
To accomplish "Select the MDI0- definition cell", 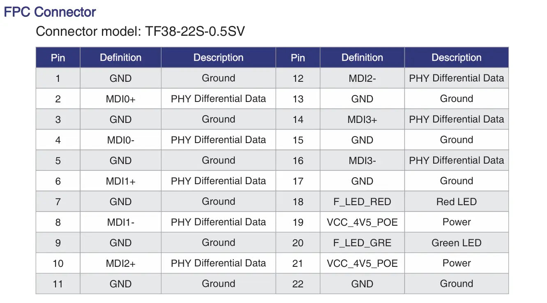I will pyautogui.click(x=120, y=140).
